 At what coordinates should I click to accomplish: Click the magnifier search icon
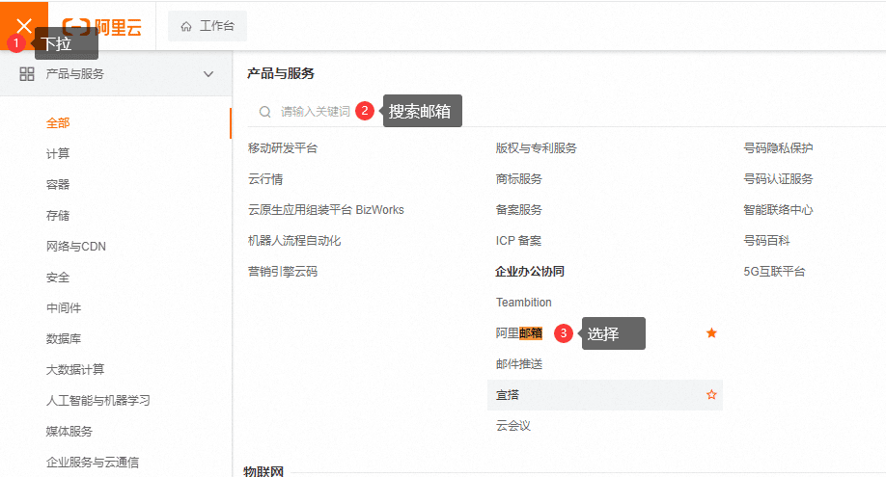(264, 112)
